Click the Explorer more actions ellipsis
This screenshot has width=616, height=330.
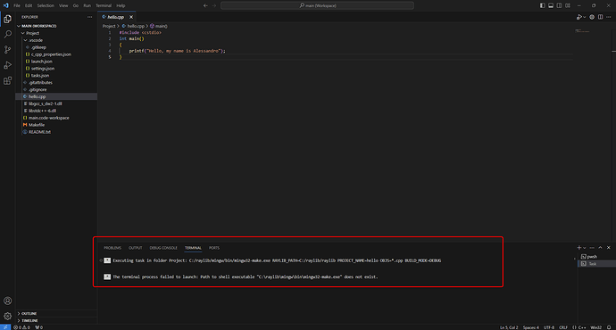pyautogui.click(x=89, y=17)
